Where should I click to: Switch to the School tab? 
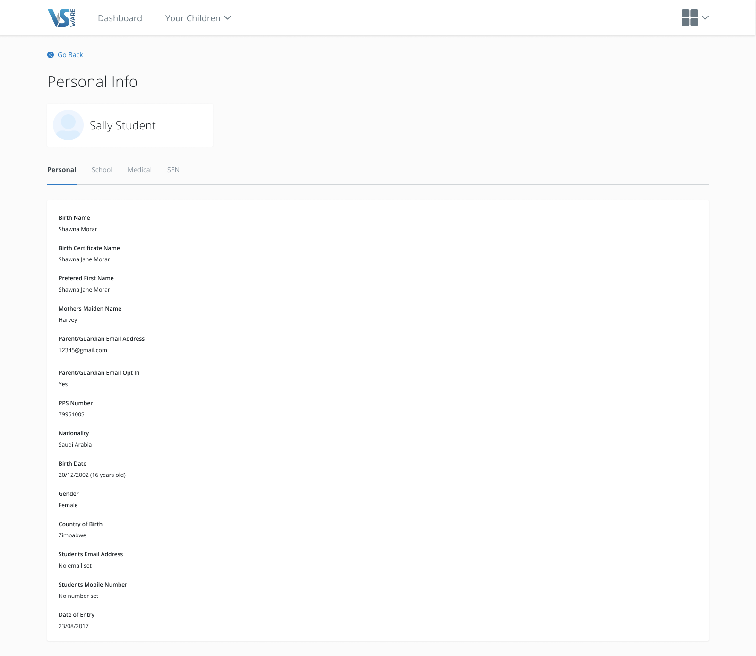(102, 170)
